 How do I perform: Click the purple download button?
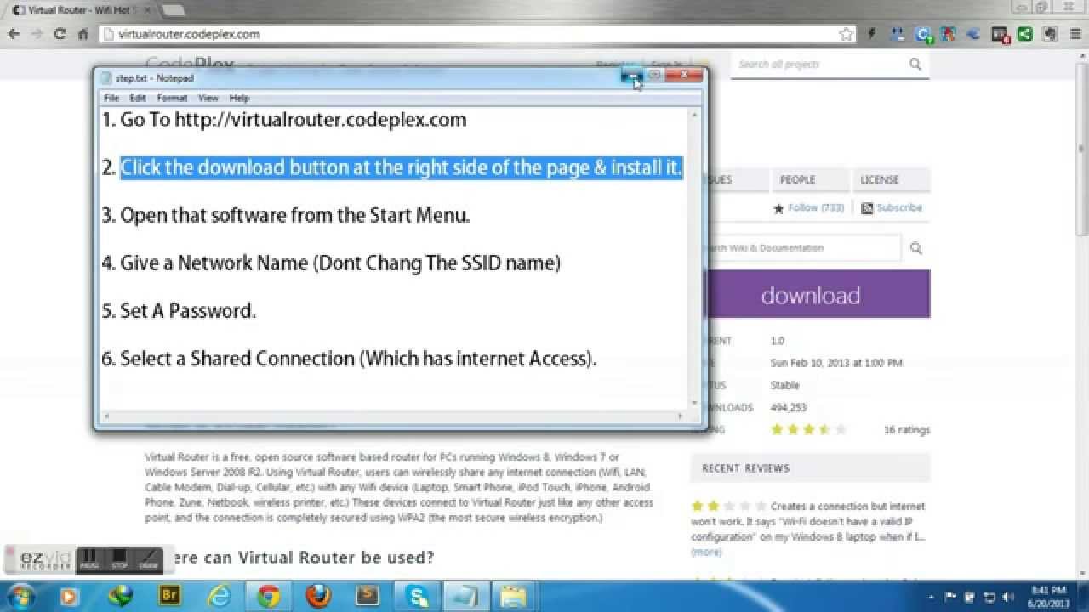point(817,294)
